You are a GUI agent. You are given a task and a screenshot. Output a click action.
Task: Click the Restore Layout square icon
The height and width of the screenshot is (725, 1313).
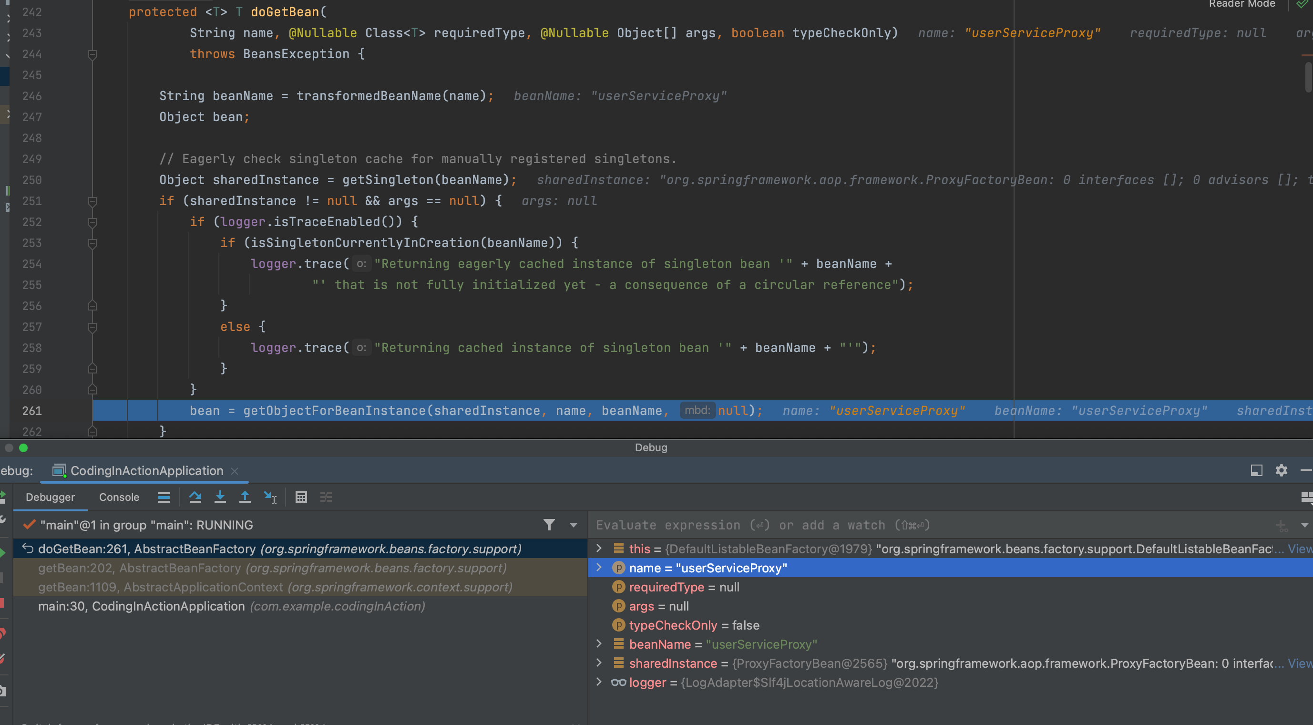tap(1256, 470)
